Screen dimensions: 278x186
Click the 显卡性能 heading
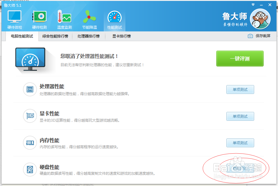click(x=49, y=114)
